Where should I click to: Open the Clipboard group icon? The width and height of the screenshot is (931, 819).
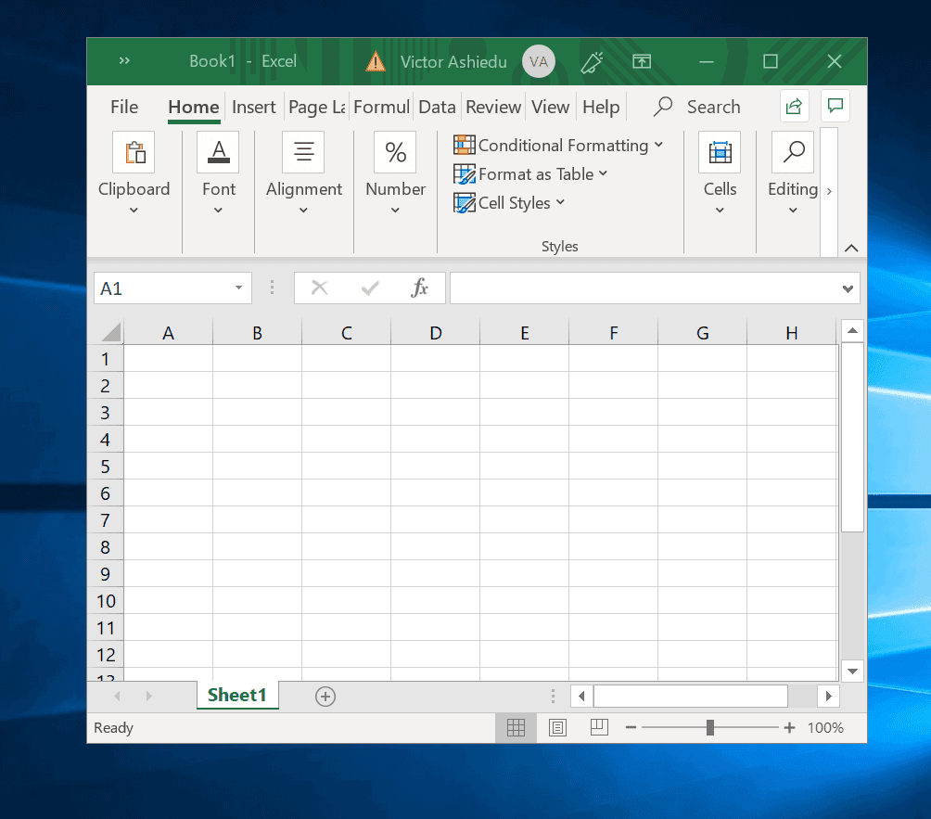pyautogui.click(x=134, y=151)
